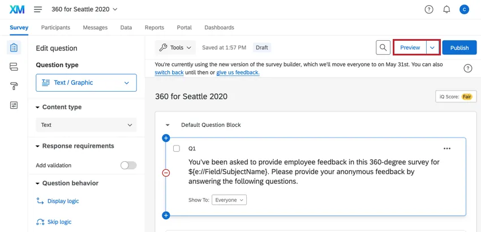Image resolution: width=481 pixels, height=232 pixels.
Task: Expand the Content type Text dropdown
Action: 86,125
